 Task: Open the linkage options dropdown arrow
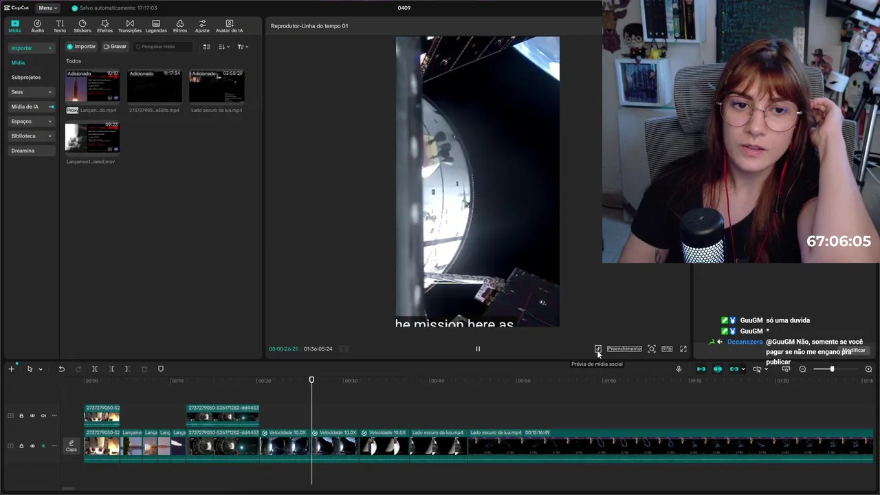pos(743,369)
